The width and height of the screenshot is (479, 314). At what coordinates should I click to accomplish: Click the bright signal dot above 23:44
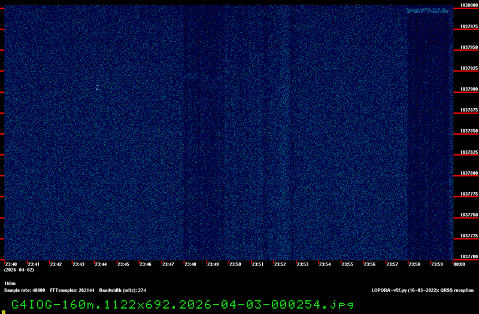(x=97, y=87)
